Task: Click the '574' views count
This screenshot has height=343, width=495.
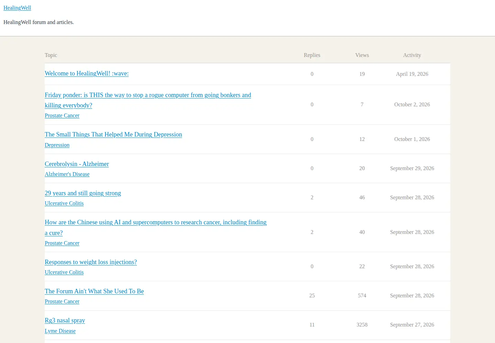Action: coord(362,296)
